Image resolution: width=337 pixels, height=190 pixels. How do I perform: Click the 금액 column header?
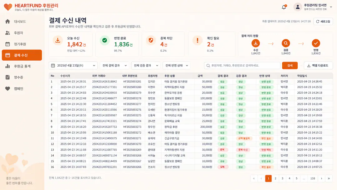[x=200, y=76]
